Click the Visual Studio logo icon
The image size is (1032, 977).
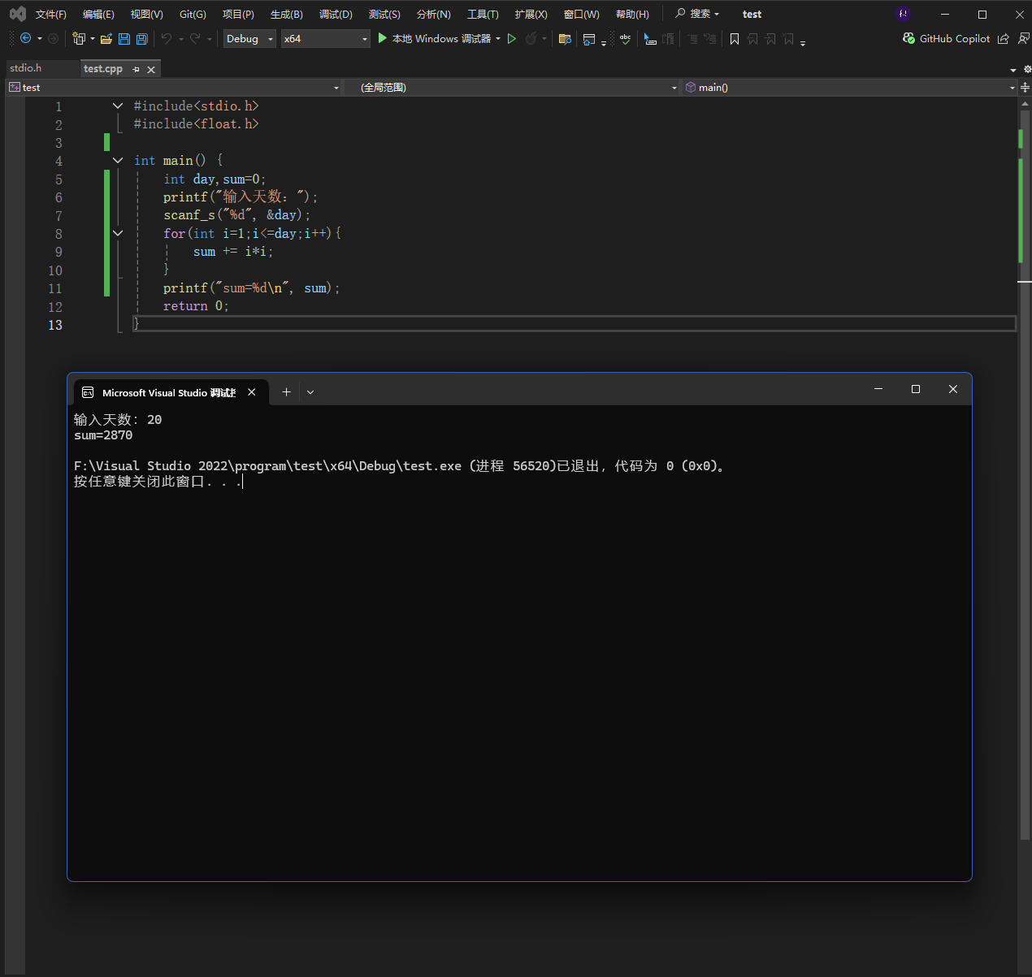coord(17,14)
